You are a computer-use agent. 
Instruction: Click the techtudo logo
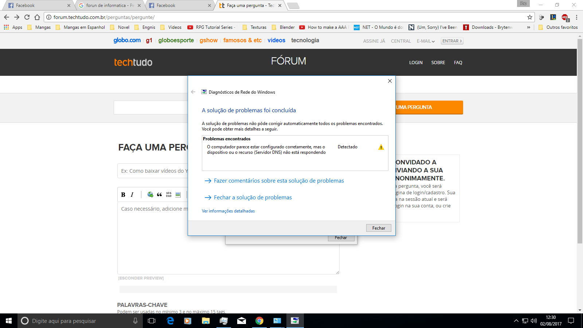[133, 62]
